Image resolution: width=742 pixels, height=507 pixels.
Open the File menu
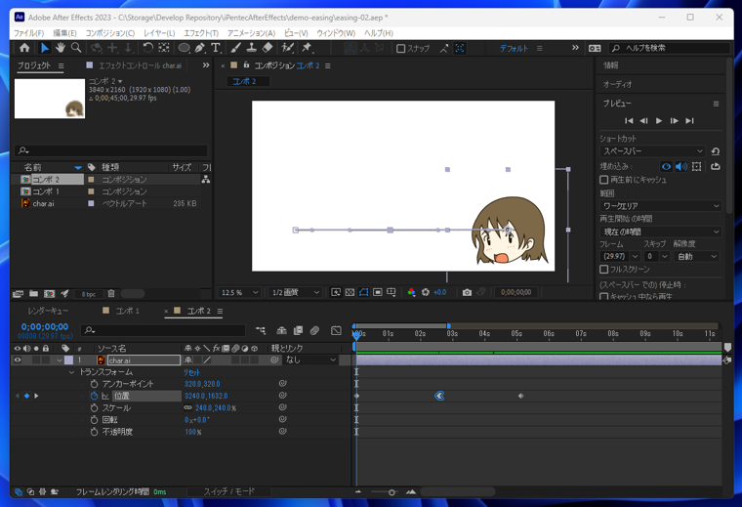point(28,33)
